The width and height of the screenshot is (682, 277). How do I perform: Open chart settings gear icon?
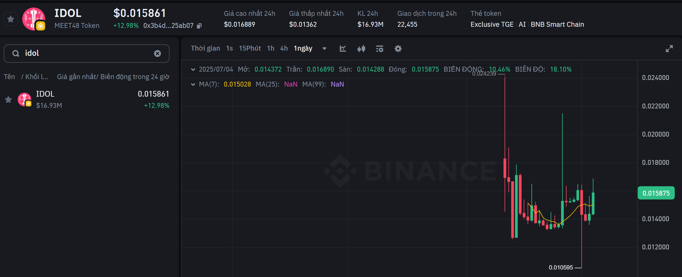coord(398,49)
